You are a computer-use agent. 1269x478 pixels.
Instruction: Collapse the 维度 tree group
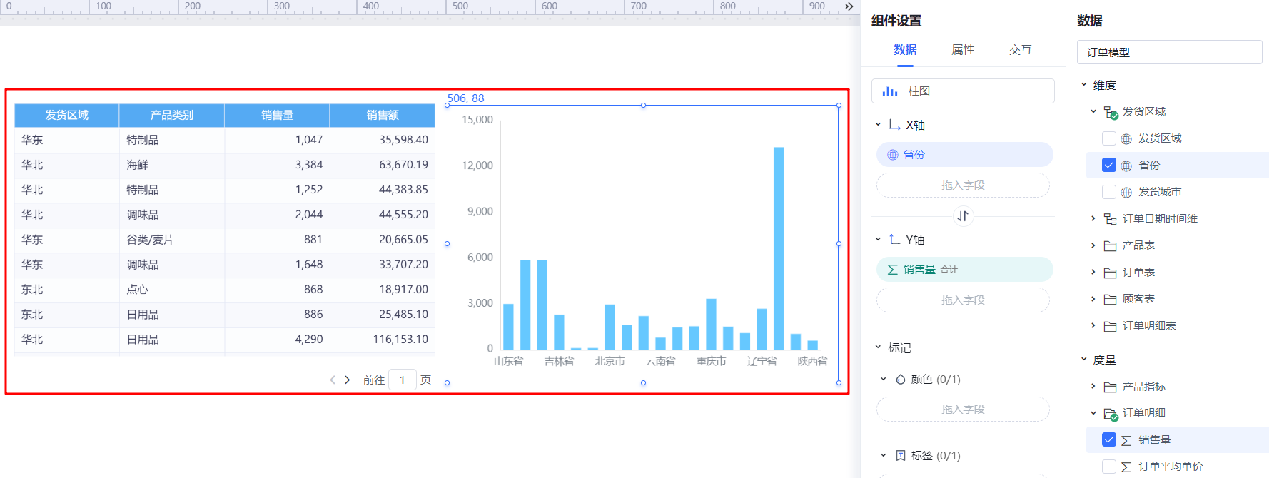1084,85
